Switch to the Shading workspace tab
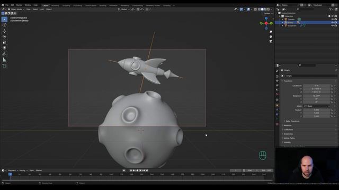The image size is (339, 190). tap(103, 5)
